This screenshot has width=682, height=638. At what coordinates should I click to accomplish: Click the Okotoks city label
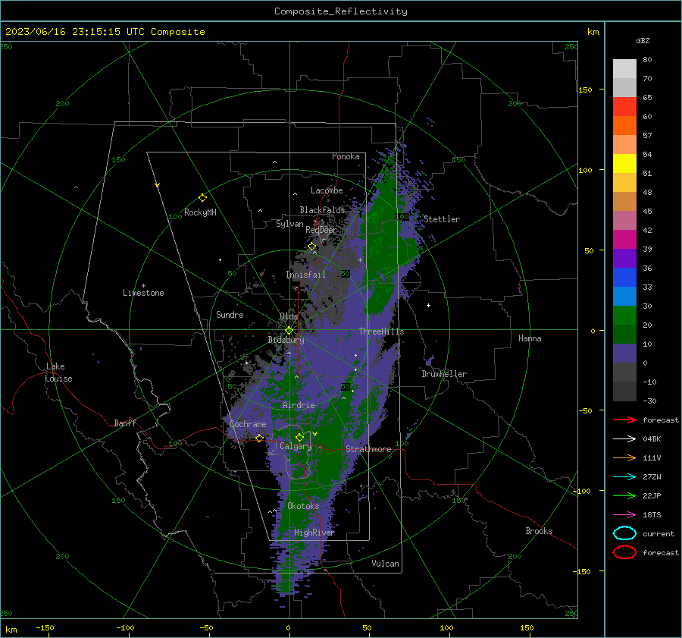[303, 506]
